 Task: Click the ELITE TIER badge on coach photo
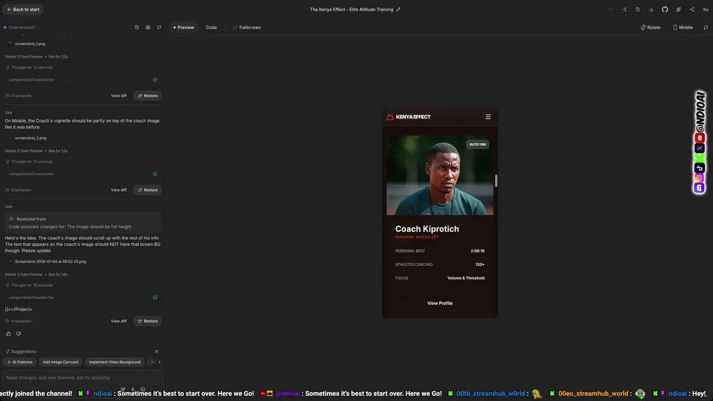[477, 144]
